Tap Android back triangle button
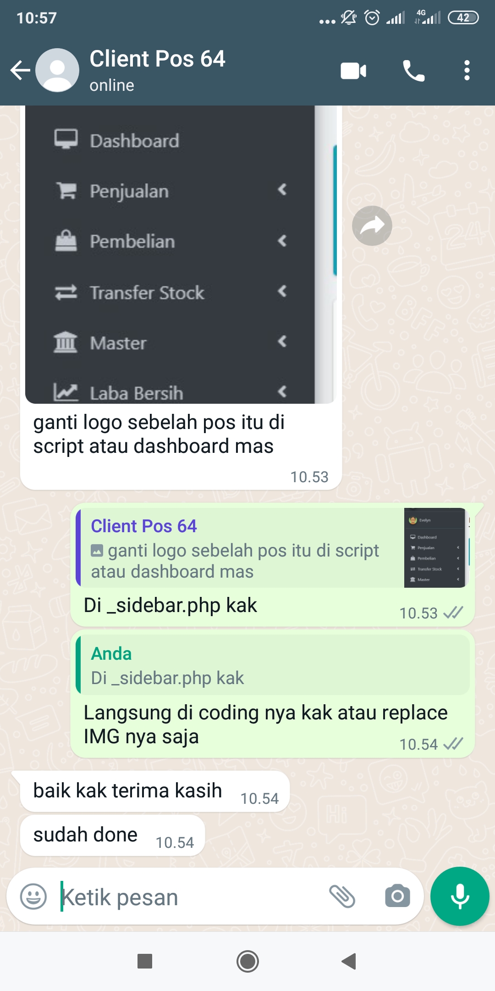 [x=349, y=961]
